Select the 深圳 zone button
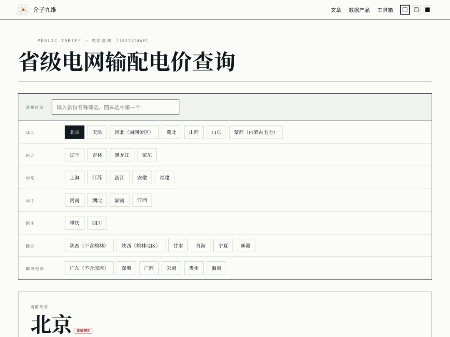The height and width of the screenshot is (337, 450). point(126,268)
